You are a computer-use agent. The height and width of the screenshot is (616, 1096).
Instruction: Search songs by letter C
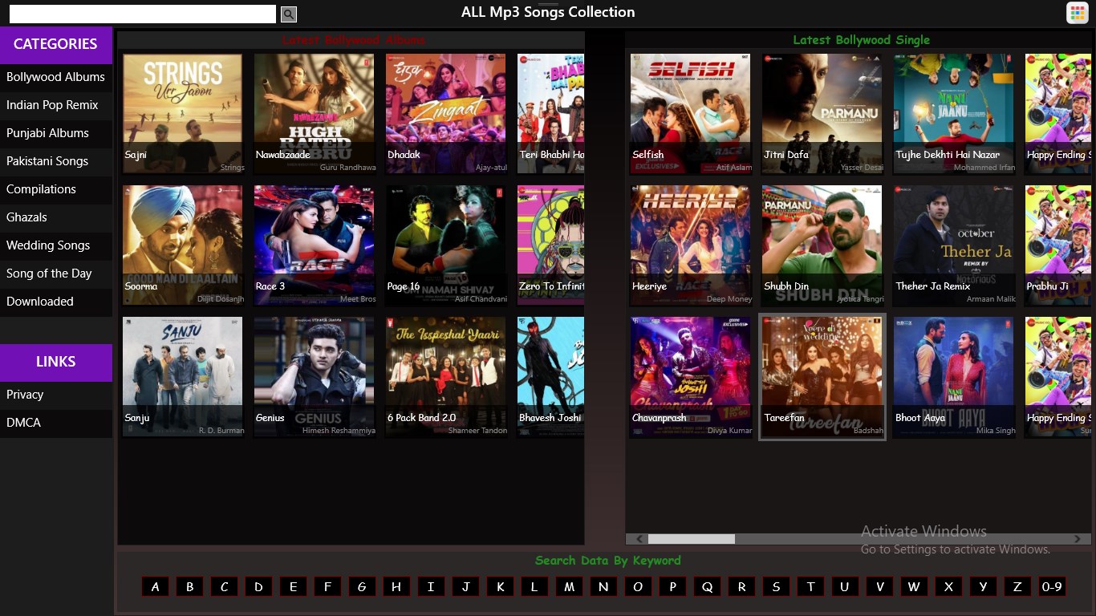tap(224, 587)
